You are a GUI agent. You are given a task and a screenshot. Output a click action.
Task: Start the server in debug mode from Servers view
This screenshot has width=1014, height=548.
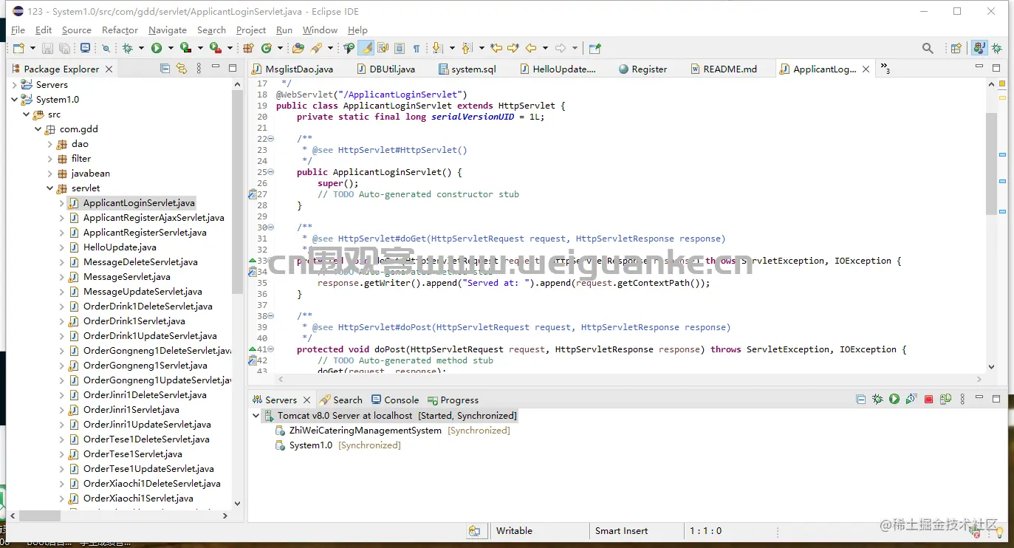(x=877, y=400)
